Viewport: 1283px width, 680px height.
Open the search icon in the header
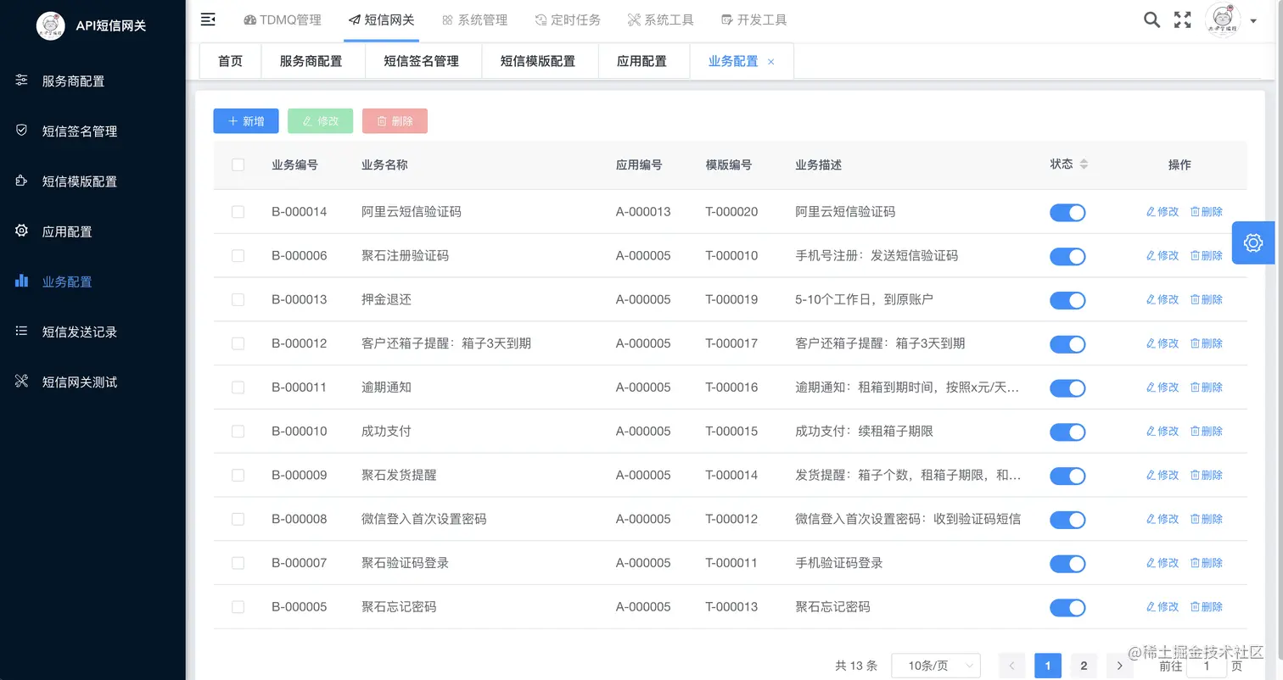(x=1151, y=20)
